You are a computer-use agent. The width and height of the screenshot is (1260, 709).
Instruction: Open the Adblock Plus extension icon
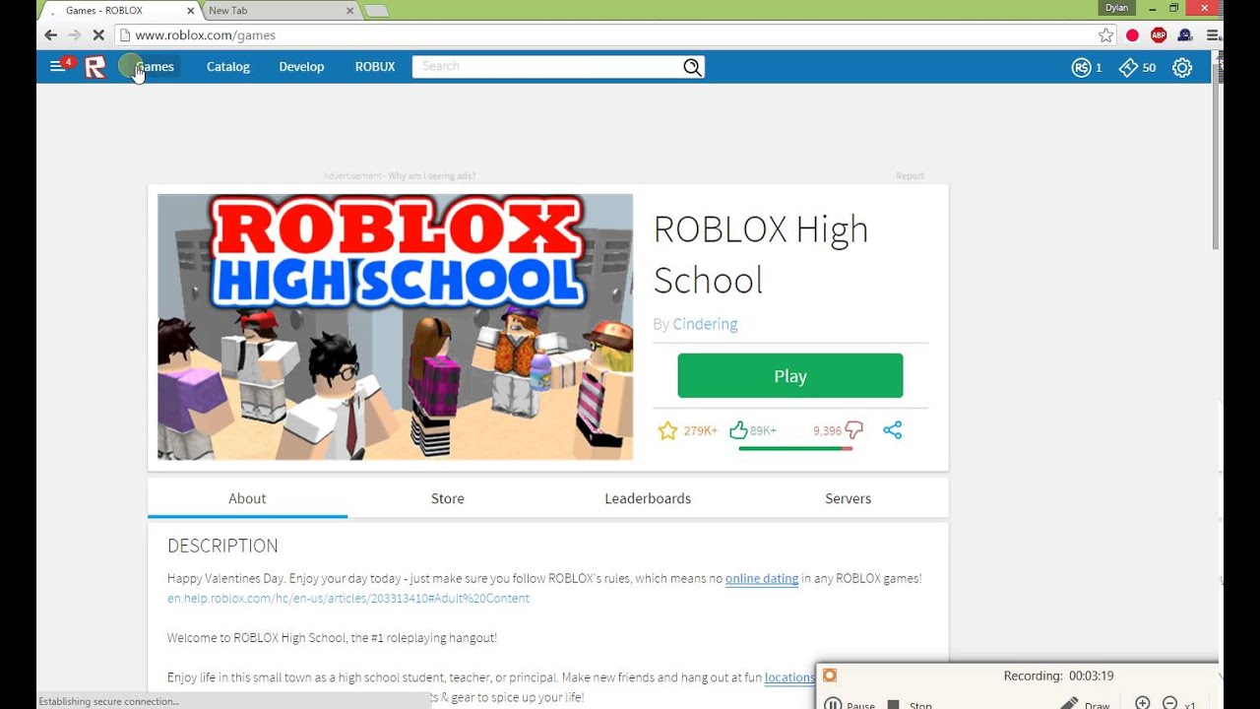(x=1159, y=34)
